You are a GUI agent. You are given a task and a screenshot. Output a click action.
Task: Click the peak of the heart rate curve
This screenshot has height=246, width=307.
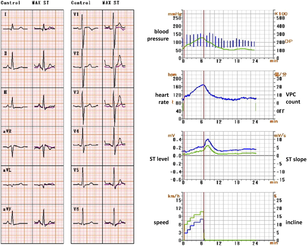point(203,85)
